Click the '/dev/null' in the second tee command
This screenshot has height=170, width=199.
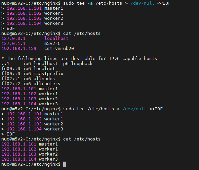(134, 109)
